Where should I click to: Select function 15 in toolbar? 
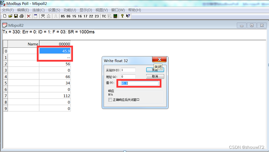coord(74,16)
